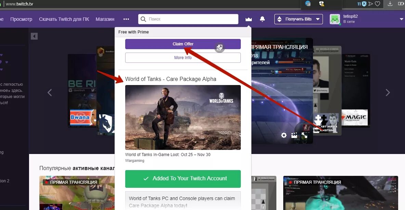The width and height of the screenshot is (405, 210).
Task: Click the More Info button
Action: 183,58
